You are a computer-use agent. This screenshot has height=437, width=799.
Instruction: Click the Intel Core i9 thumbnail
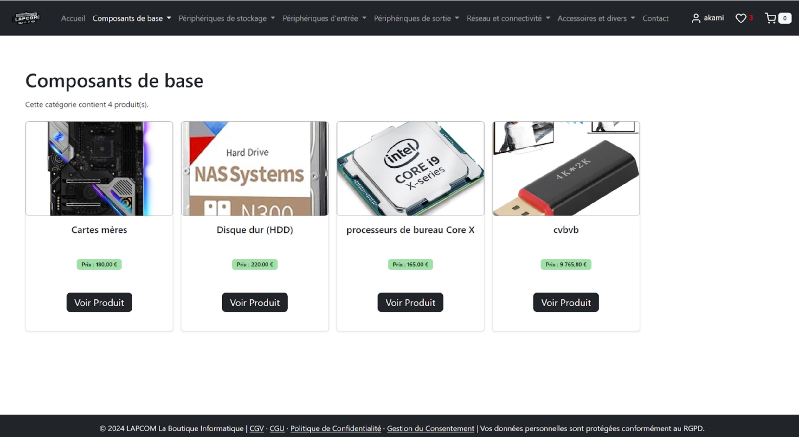pyautogui.click(x=410, y=168)
